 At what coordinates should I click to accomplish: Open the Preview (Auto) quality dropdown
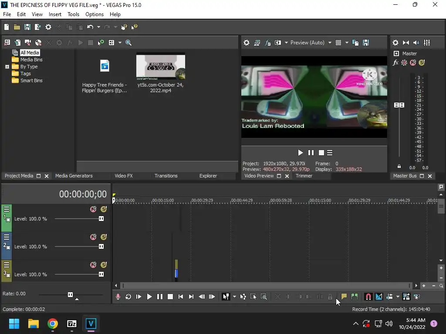[x=330, y=43]
